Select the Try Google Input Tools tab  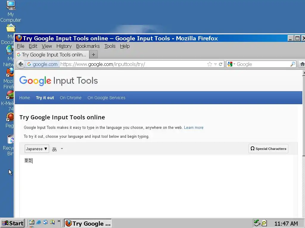click(52, 55)
